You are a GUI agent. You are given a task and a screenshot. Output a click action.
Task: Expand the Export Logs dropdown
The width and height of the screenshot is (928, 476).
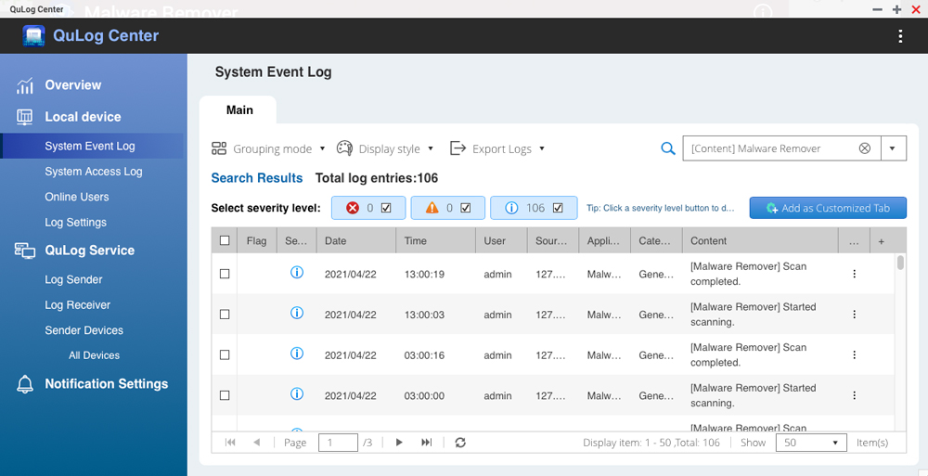pos(542,148)
